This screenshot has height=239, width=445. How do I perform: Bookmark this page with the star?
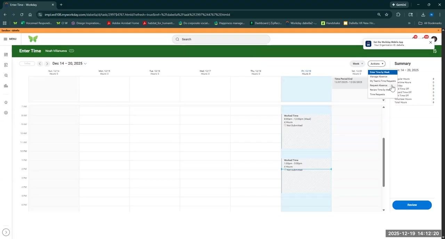[387, 15]
